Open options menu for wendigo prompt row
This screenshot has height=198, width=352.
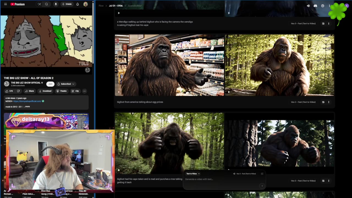pyautogui.click(x=329, y=24)
